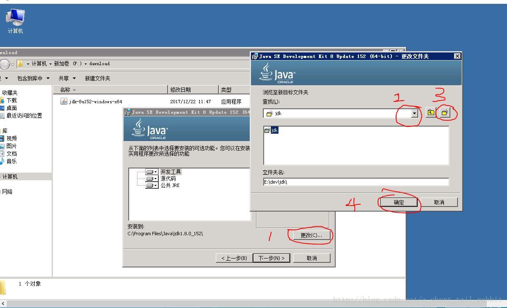
Task: Open the 查找 folder dropdown arrow
Action: 414,113
